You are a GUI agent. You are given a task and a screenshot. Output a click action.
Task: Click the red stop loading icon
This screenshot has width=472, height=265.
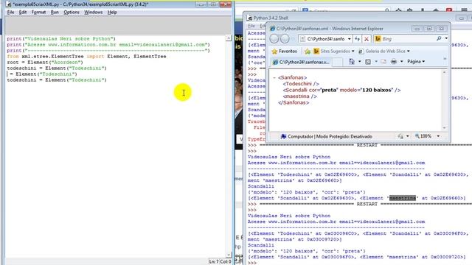367,39
